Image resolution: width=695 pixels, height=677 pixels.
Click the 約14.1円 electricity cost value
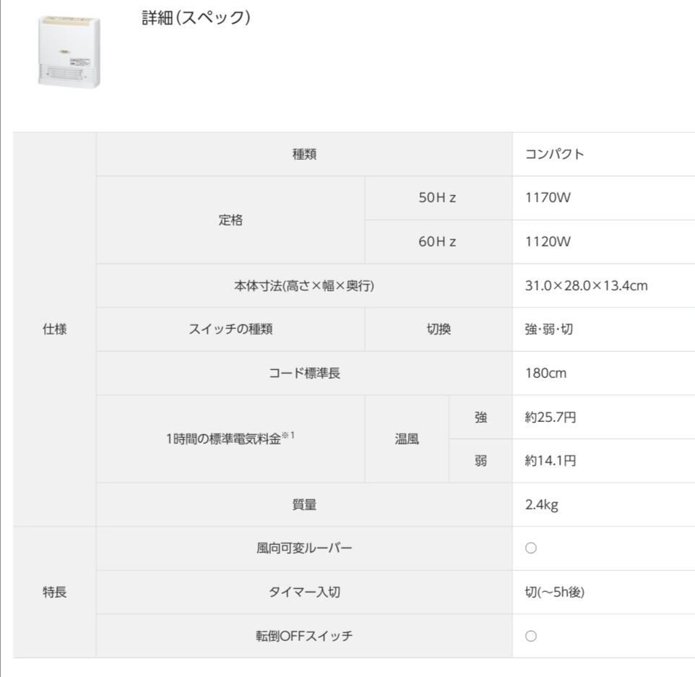point(550,461)
